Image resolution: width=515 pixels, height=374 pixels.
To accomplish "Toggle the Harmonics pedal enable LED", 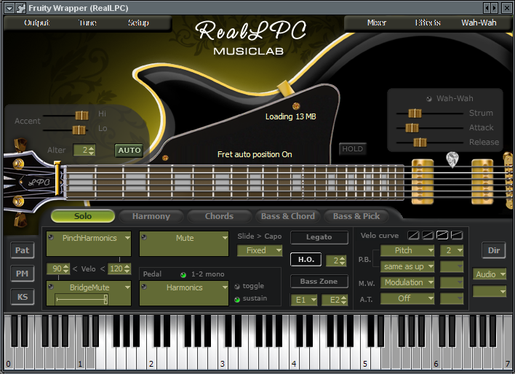I will point(144,287).
